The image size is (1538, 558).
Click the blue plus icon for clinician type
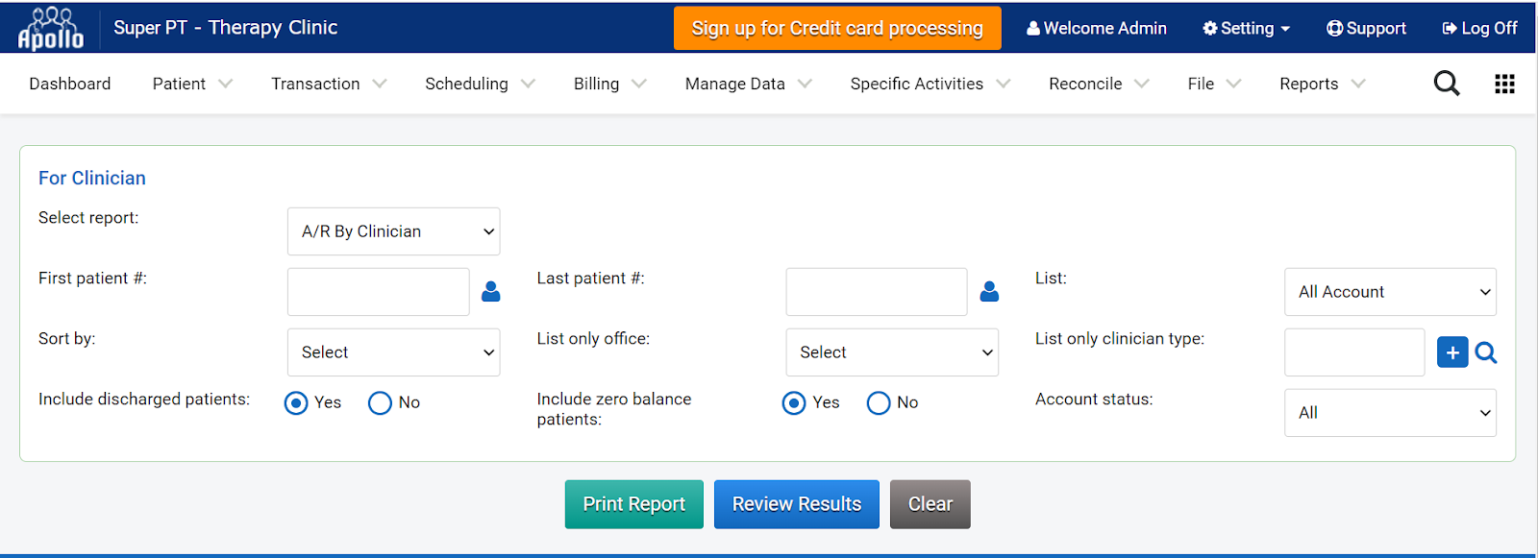1452,352
